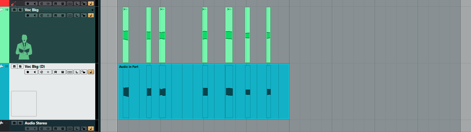The height and width of the screenshot is (132, 471).
Task: Record-enable the Audio Stereo track
Action: coord(28,129)
